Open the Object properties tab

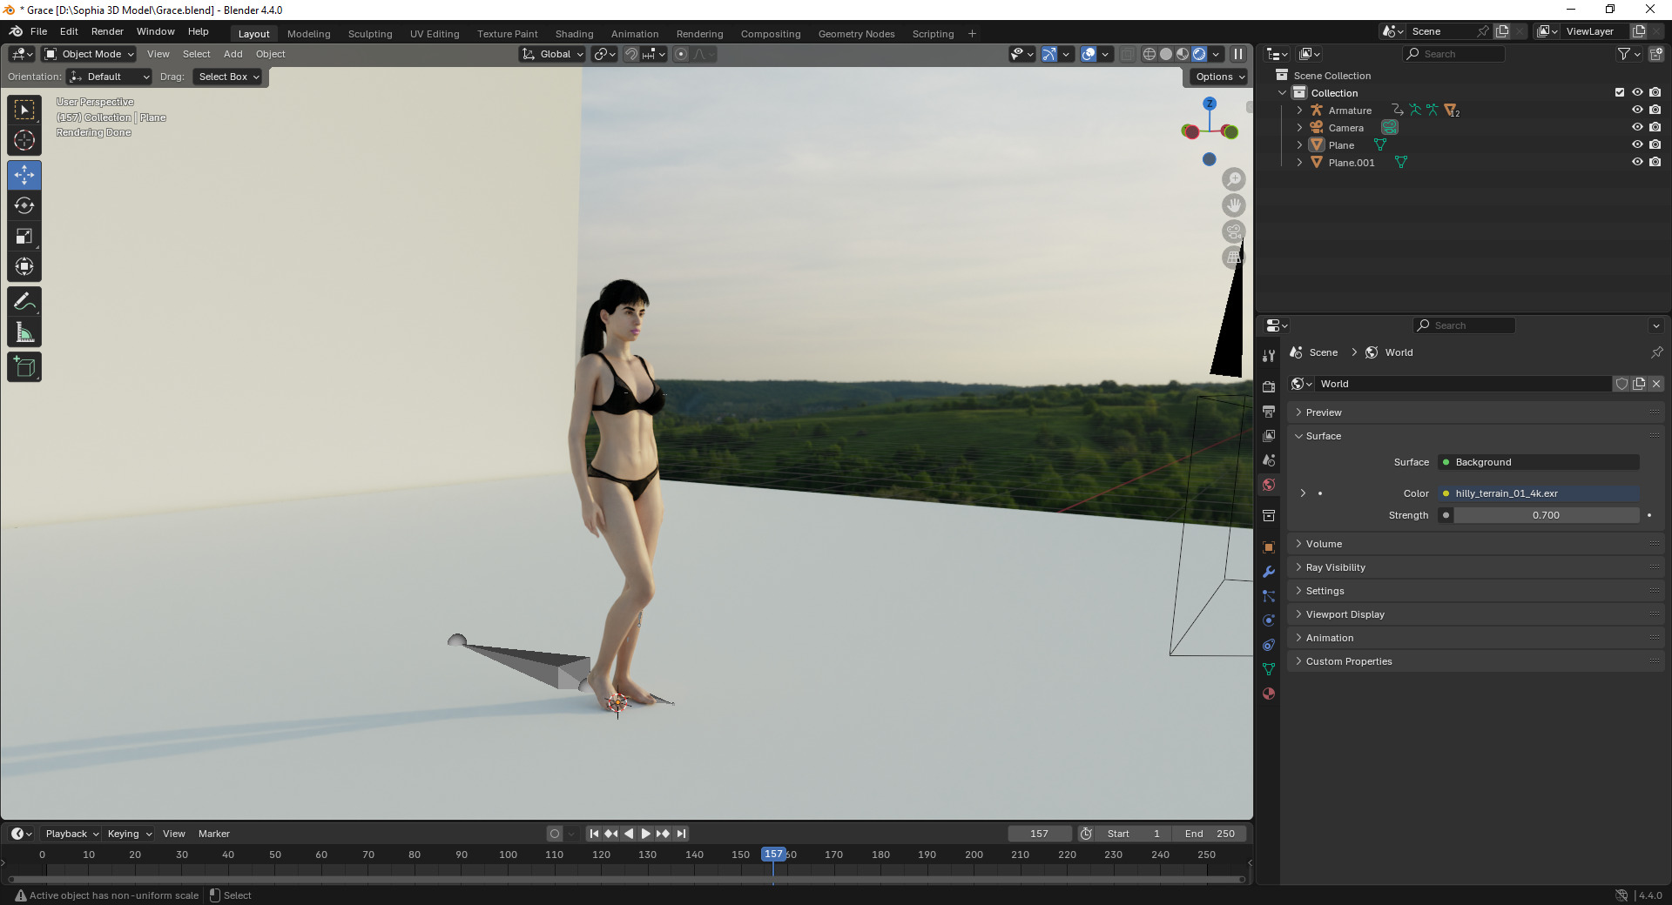click(1269, 547)
